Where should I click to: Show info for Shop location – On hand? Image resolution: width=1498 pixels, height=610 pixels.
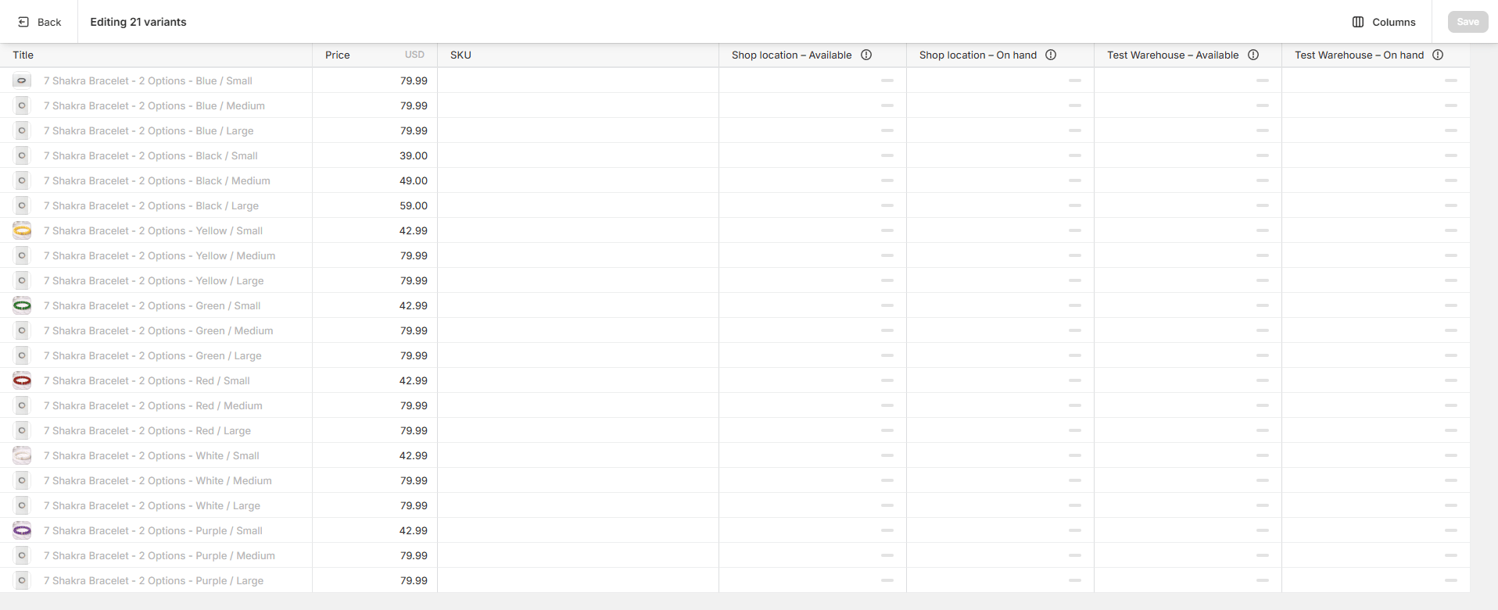(1051, 55)
